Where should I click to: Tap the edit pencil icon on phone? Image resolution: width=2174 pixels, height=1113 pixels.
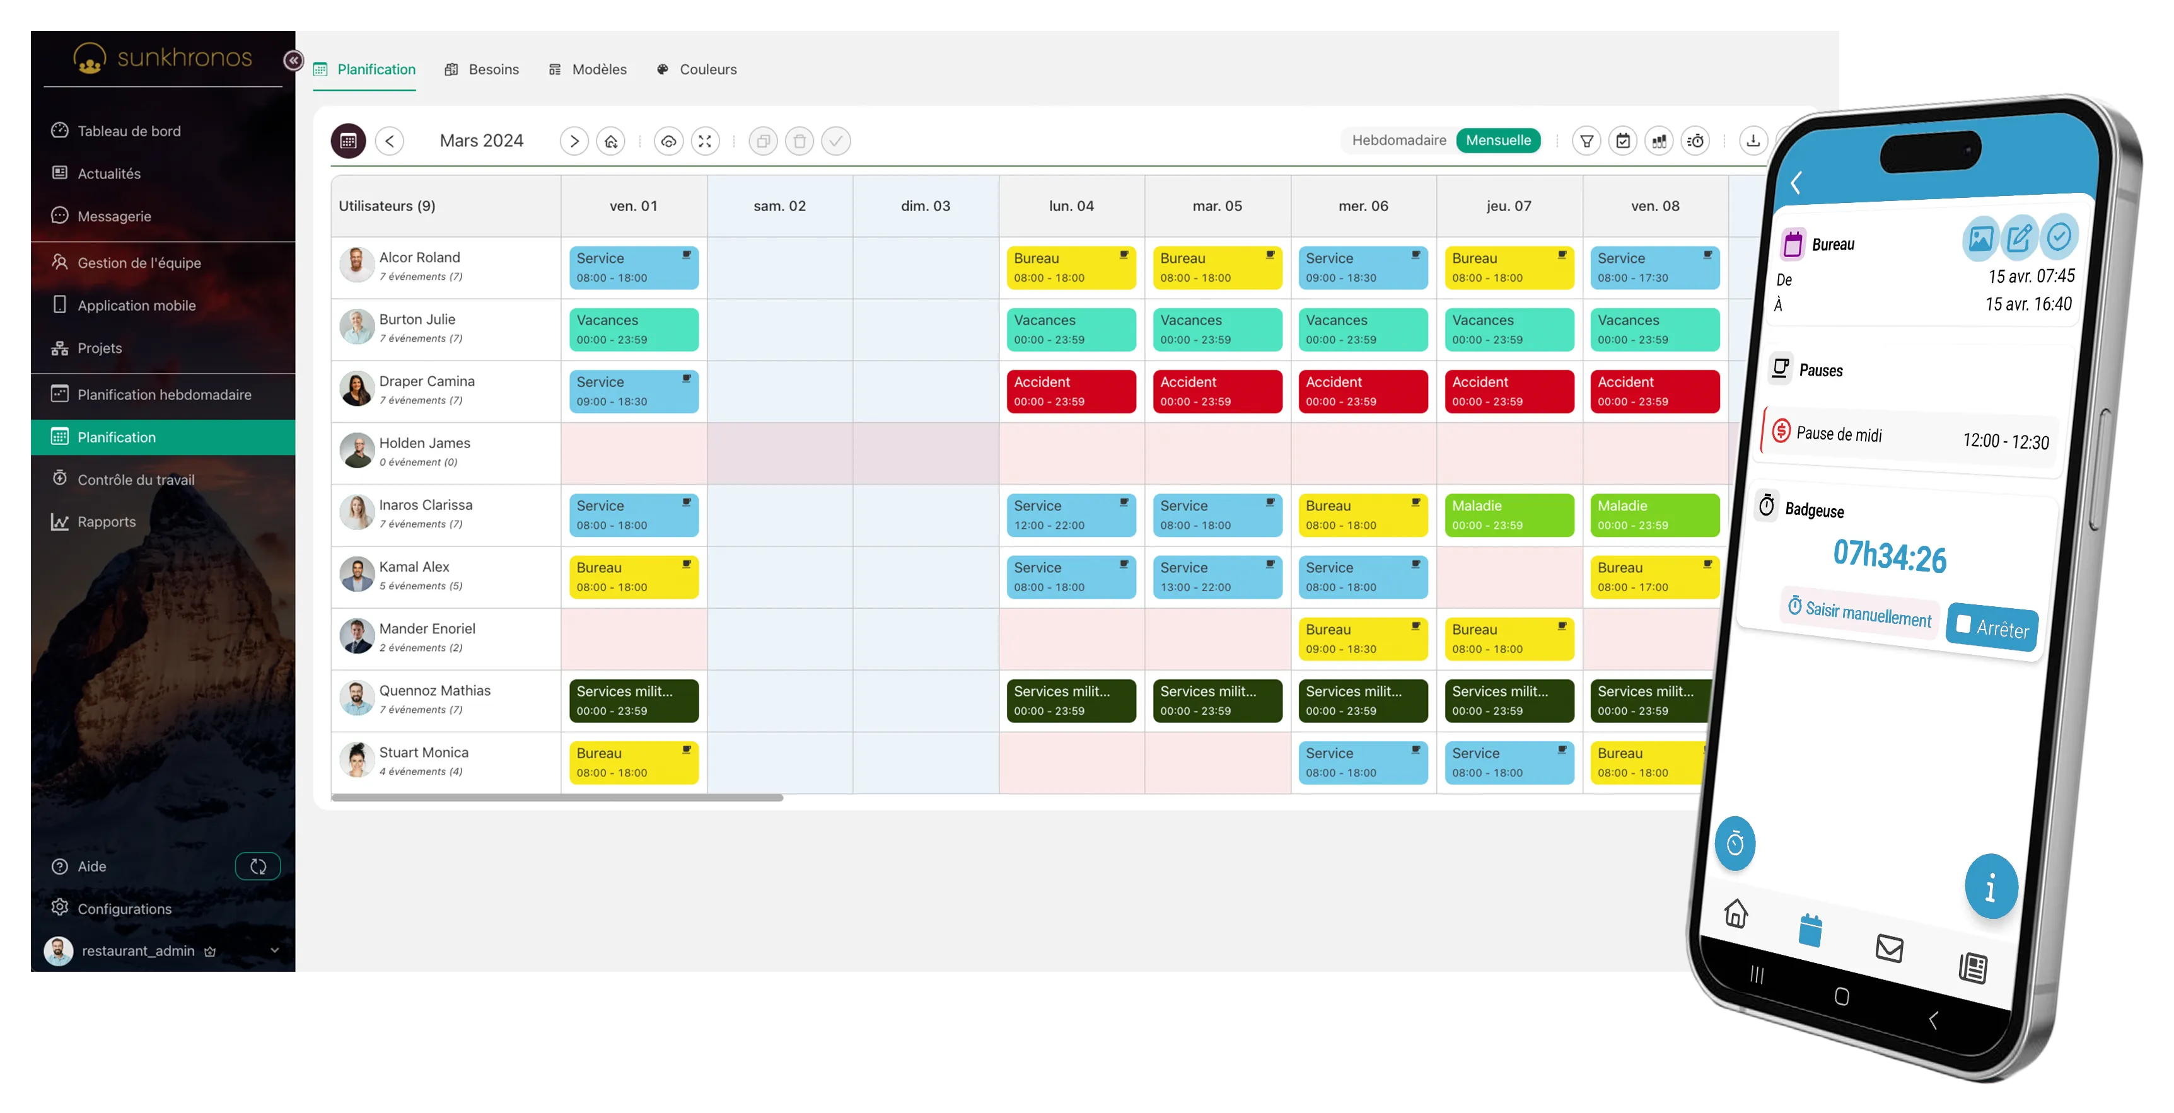click(2019, 239)
